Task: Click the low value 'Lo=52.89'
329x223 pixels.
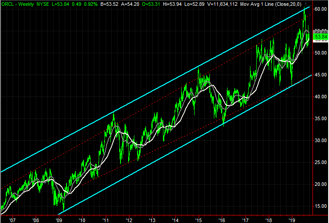Action: (195, 4)
